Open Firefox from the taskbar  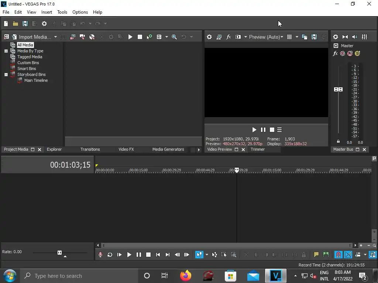point(186,276)
